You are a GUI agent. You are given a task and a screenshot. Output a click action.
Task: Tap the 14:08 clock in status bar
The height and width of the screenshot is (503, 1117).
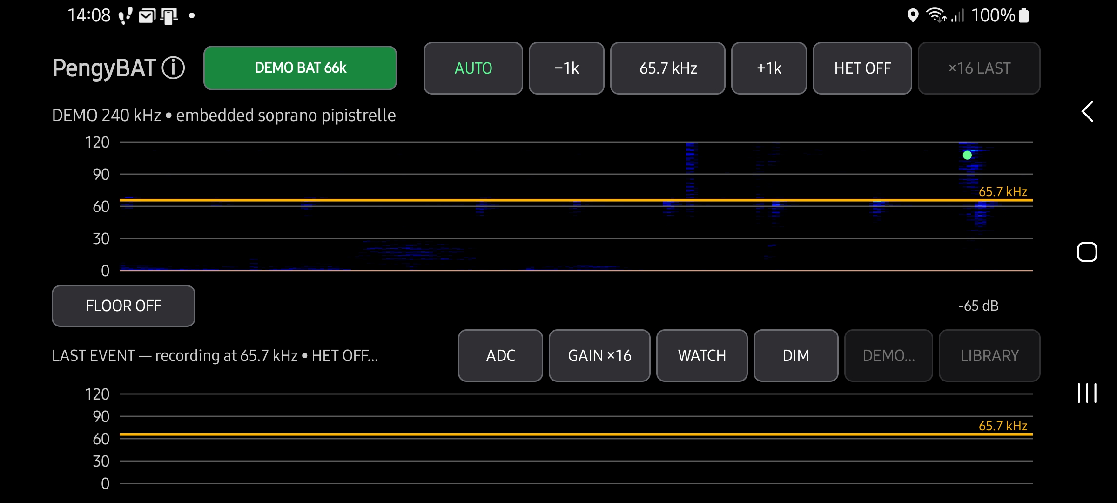click(89, 15)
